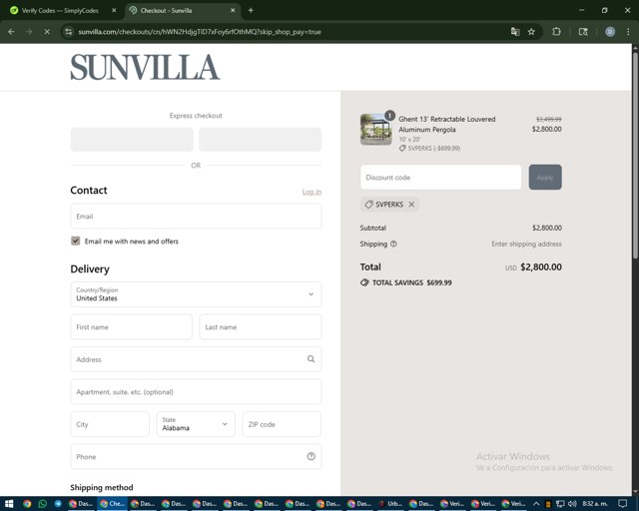Click the City field
The height and width of the screenshot is (511, 639).
(x=110, y=424)
